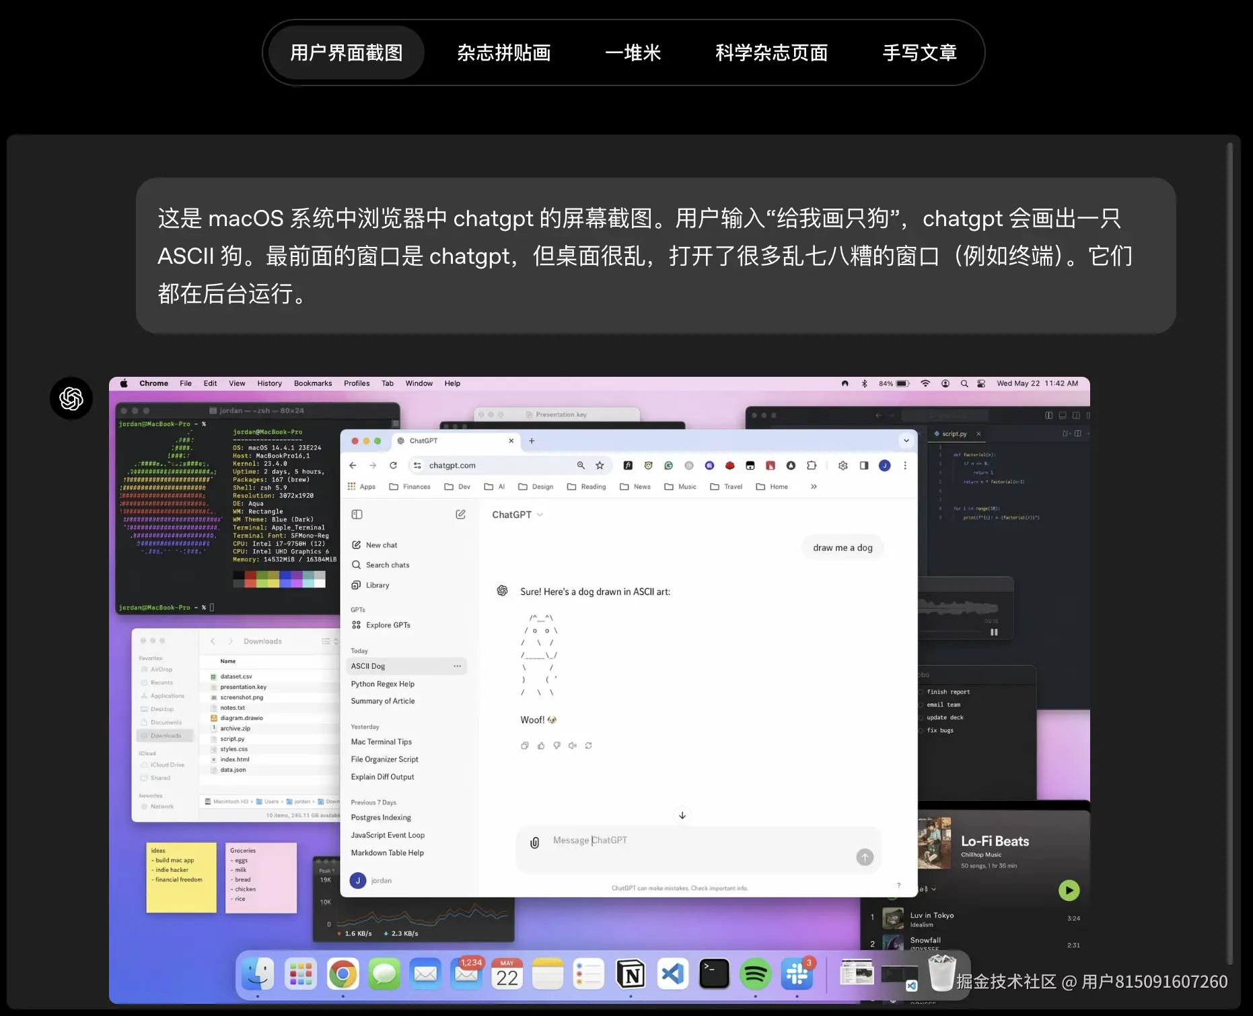Image resolution: width=1253 pixels, height=1016 pixels.
Task: Open the Design bookmarks folder
Action: coord(536,486)
